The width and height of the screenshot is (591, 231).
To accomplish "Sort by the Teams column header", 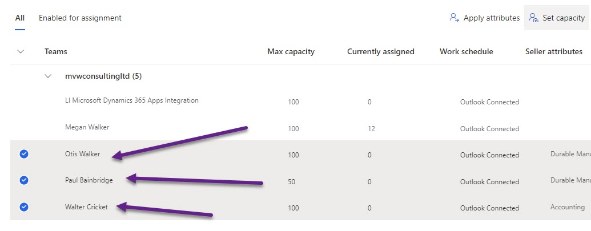I will point(56,51).
